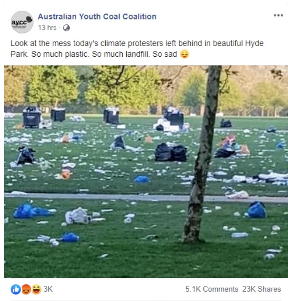Image resolution: width=288 pixels, height=301 pixels.
Task: Open the aycc profile picture
Action: tap(22, 22)
